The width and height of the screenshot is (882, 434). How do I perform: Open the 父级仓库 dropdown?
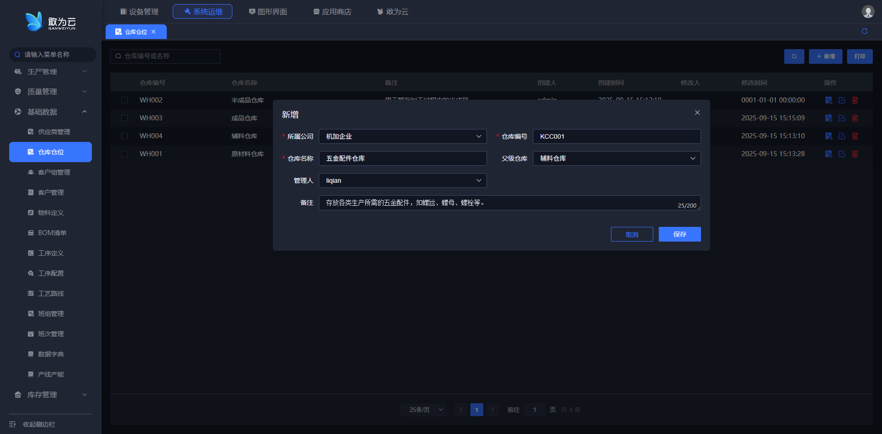pyautogui.click(x=616, y=158)
